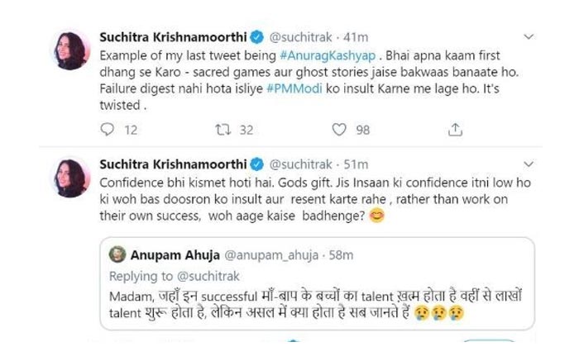Open the Suchitra Krishnamoorthi name on the second tweet
The height and width of the screenshot is (361, 584).
pos(173,164)
